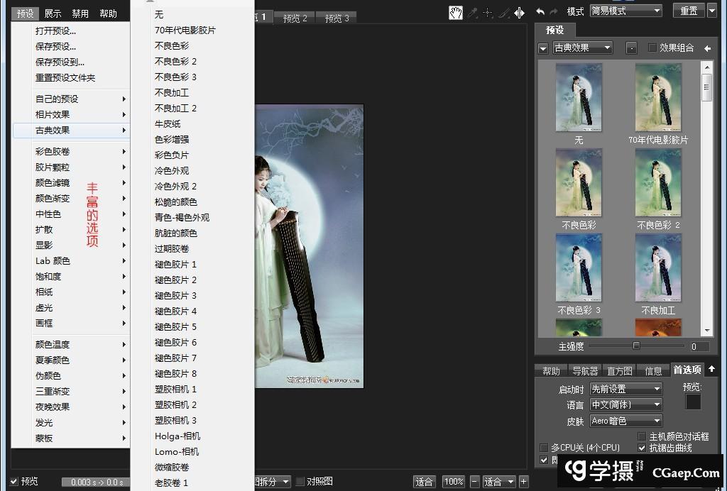Click the split-view compare icon

point(519,12)
